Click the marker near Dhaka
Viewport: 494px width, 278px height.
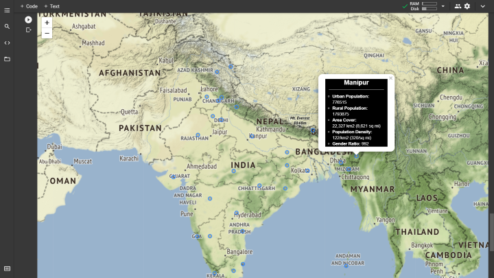coord(341,163)
